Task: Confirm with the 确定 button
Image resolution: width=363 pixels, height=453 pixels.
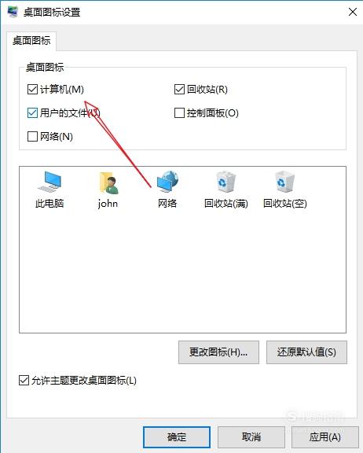Action: (177, 437)
